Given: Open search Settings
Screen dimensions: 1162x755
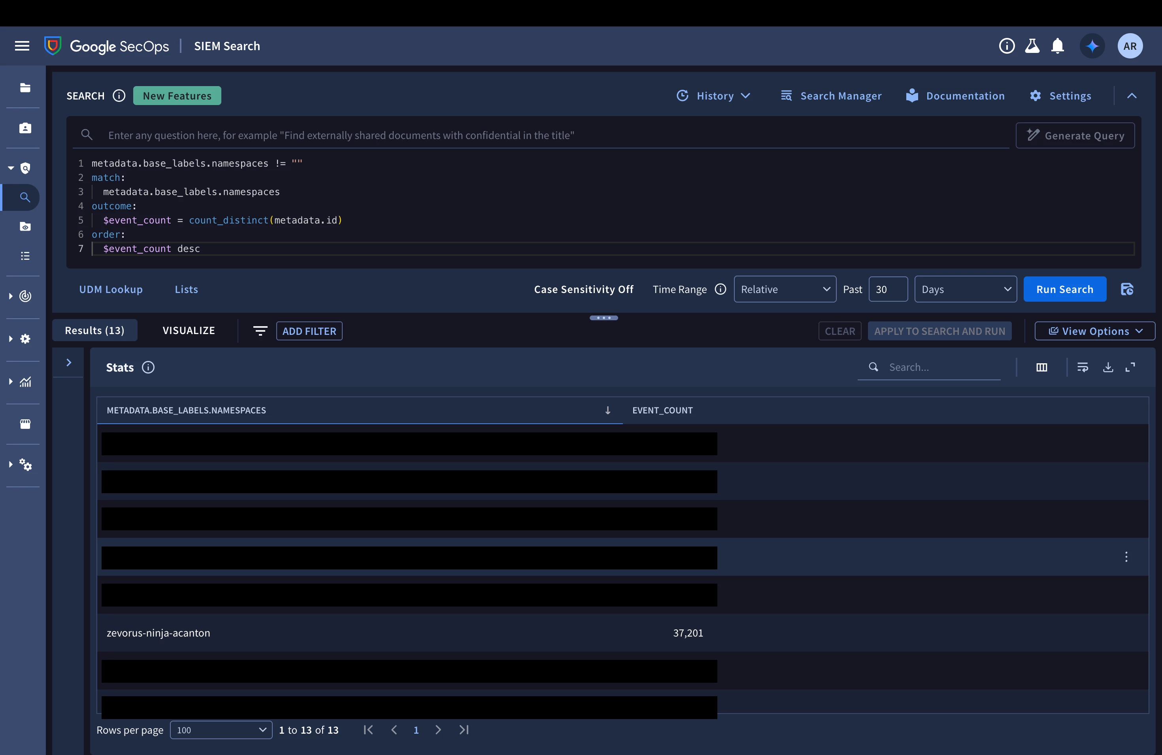Looking at the screenshot, I should [1060, 96].
